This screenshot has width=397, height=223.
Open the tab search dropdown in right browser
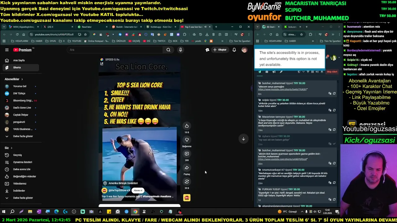click(x=257, y=27)
